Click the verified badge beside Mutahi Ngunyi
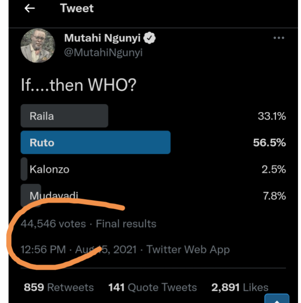Screen dimensions: 301x303 (x=150, y=38)
